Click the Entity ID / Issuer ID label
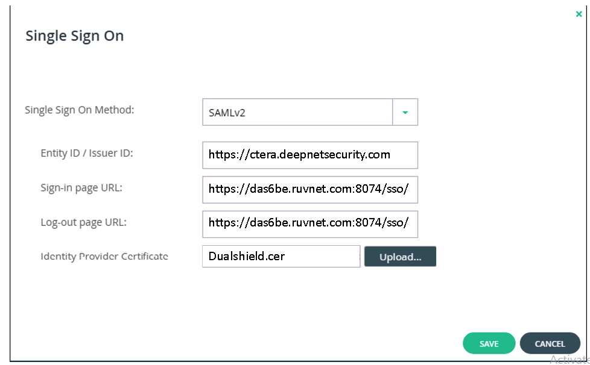Image resolution: width=590 pixels, height=365 pixels. click(86, 153)
